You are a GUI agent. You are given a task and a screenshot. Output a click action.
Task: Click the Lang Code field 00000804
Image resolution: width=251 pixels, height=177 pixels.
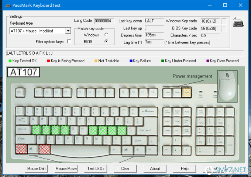pyautogui.click(x=104, y=21)
